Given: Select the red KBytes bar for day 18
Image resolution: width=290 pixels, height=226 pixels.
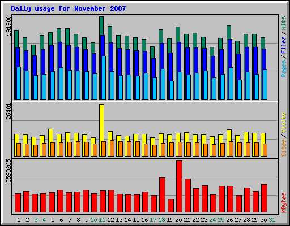Looking at the screenshot, I should coord(162,195).
